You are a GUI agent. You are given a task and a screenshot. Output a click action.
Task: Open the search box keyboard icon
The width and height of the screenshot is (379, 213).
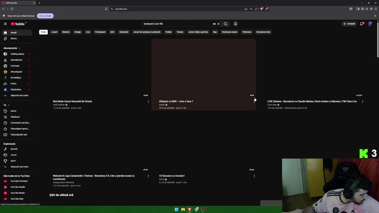214,24
